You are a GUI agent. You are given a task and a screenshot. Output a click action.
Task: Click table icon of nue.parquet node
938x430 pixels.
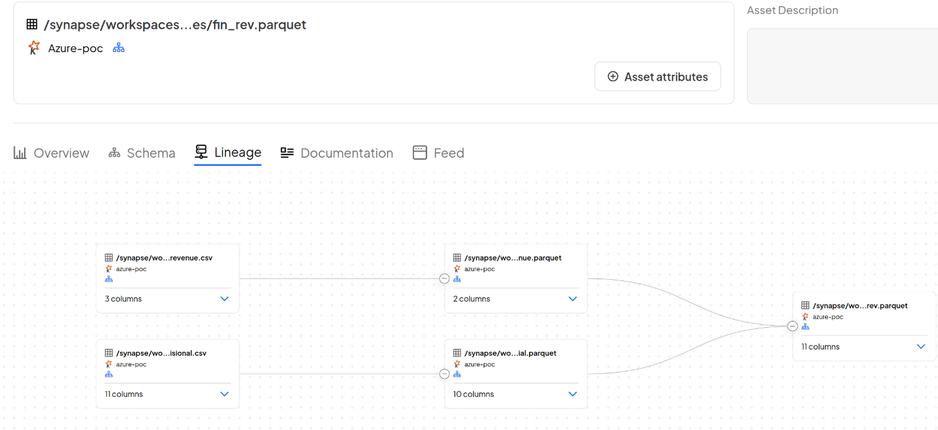click(x=457, y=258)
